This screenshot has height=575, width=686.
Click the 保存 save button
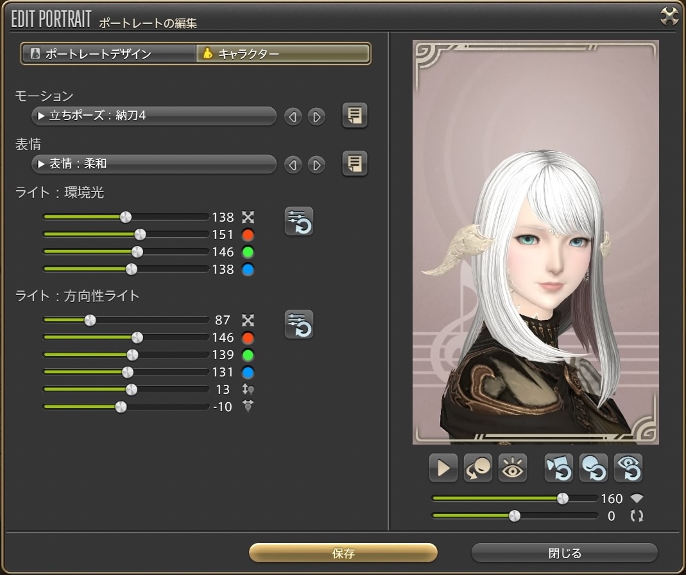point(343,553)
